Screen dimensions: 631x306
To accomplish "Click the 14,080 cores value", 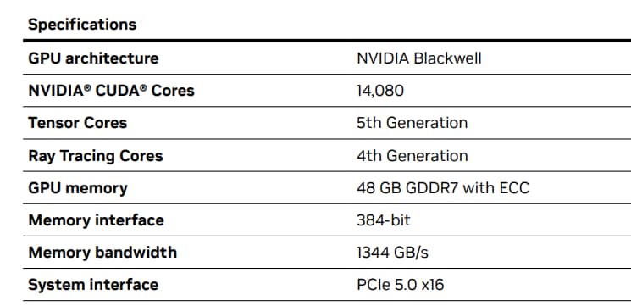I will [x=380, y=91].
